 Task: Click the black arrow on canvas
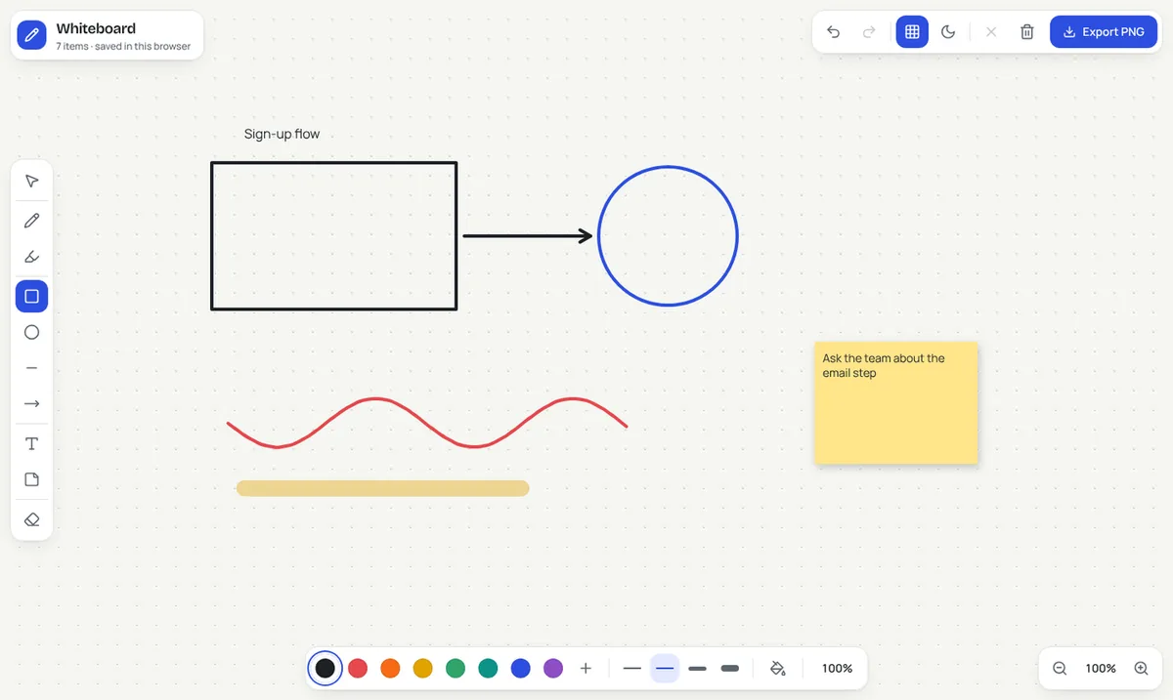(526, 235)
